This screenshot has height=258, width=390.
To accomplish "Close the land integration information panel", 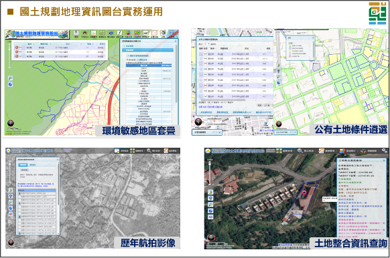I will tap(384, 160).
